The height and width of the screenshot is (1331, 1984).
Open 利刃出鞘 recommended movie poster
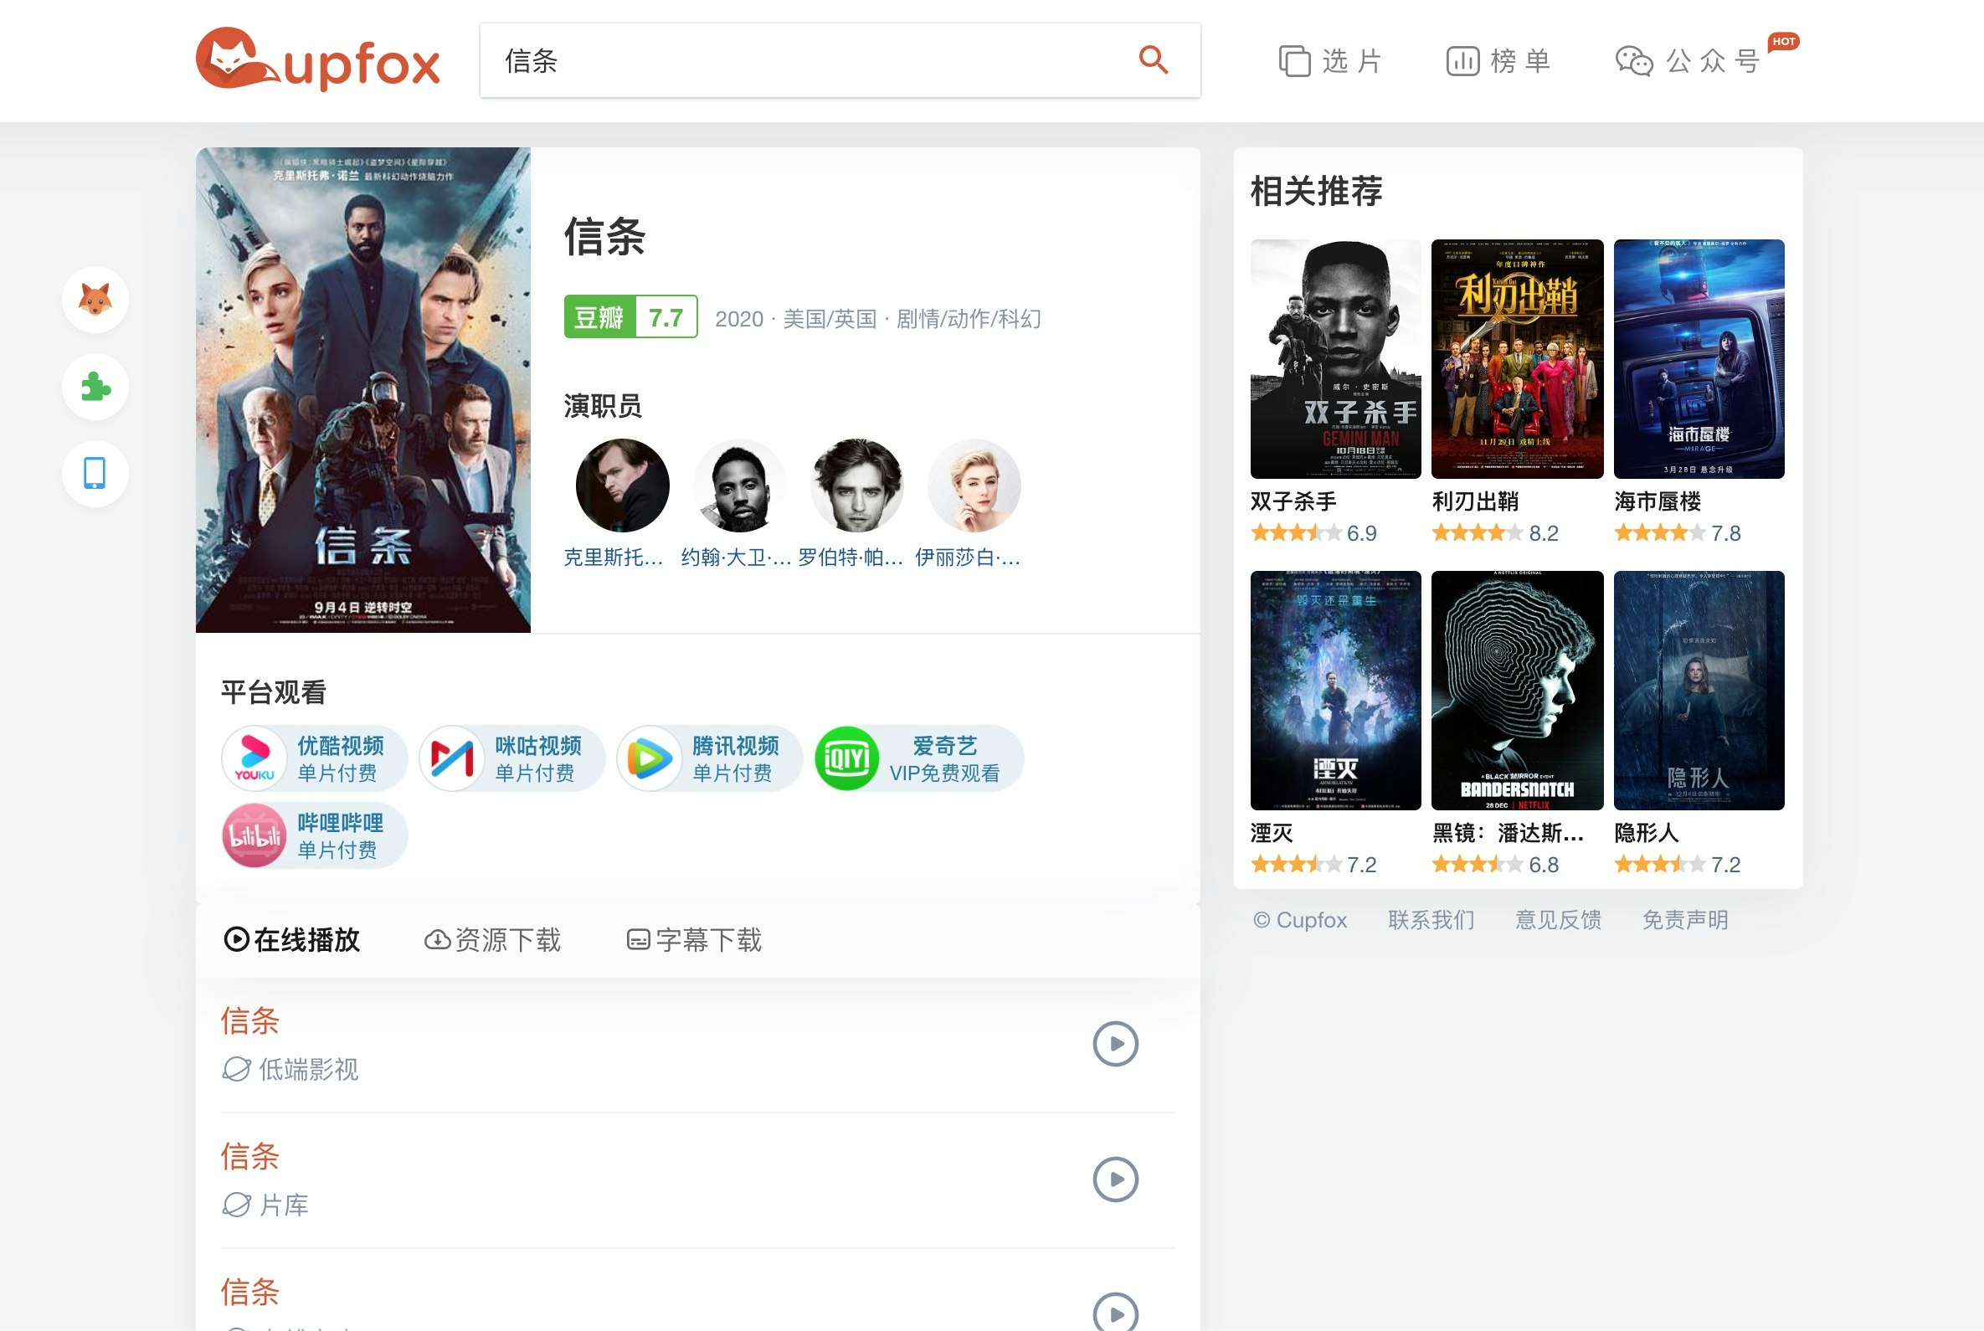pyautogui.click(x=1517, y=359)
